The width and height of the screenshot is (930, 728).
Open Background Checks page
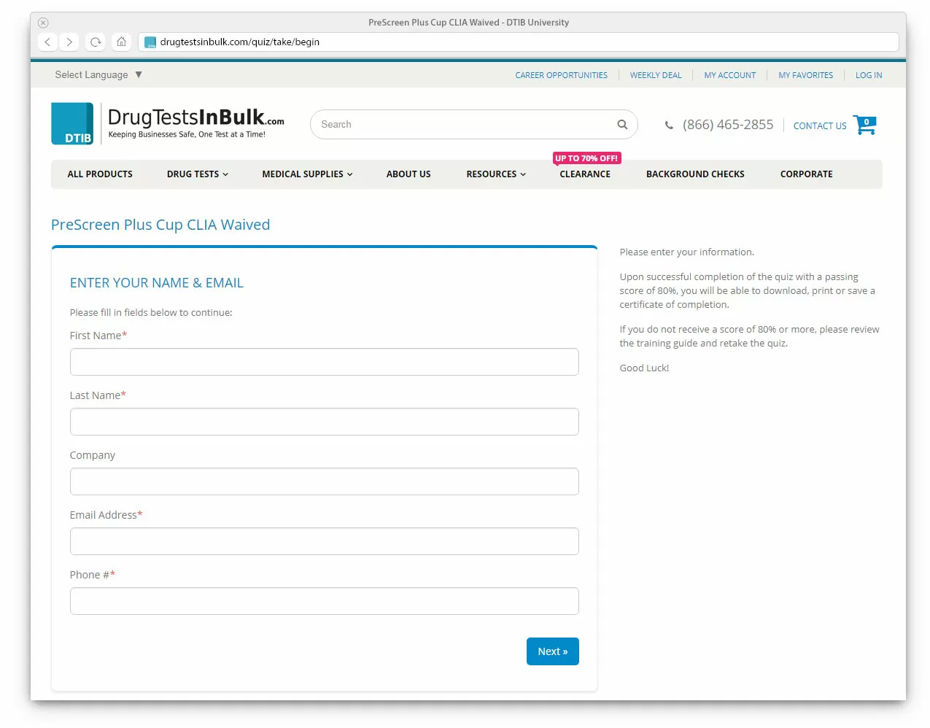pos(695,174)
